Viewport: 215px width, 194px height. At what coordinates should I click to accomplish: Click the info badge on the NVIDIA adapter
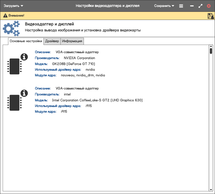click(24, 57)
